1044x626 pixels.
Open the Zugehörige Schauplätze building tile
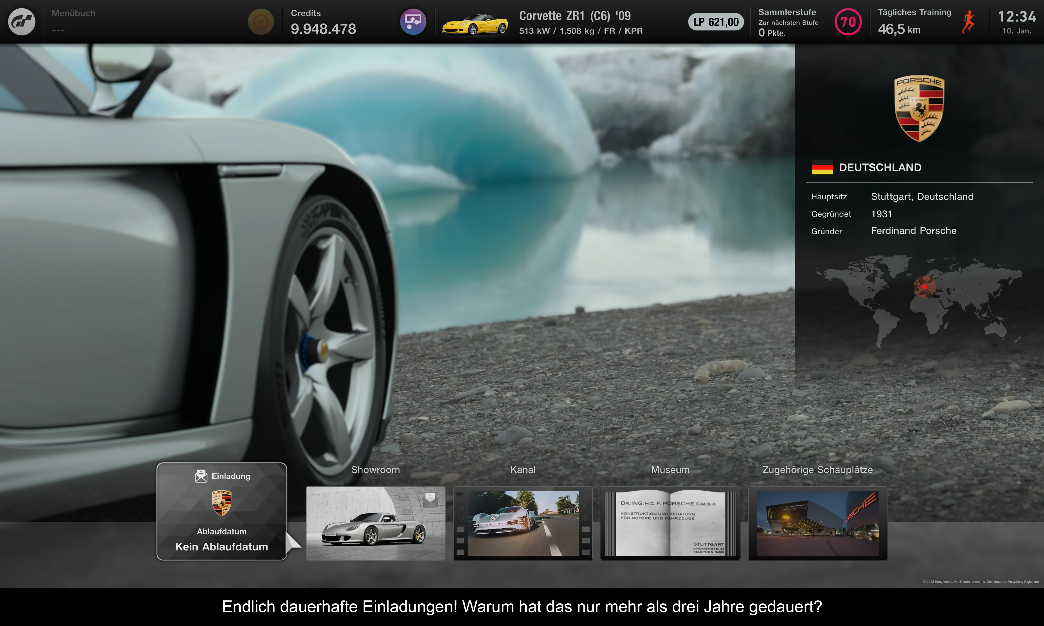click(x=817, y=523)
